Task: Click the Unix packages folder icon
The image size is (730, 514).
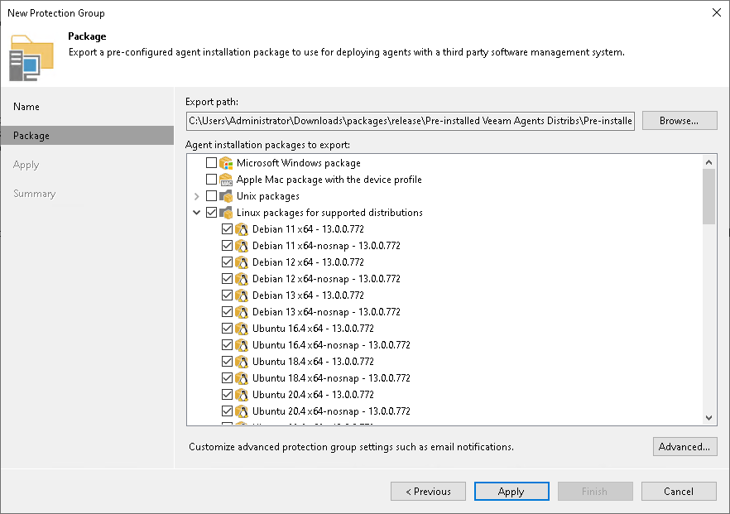Action: point(226,196)
